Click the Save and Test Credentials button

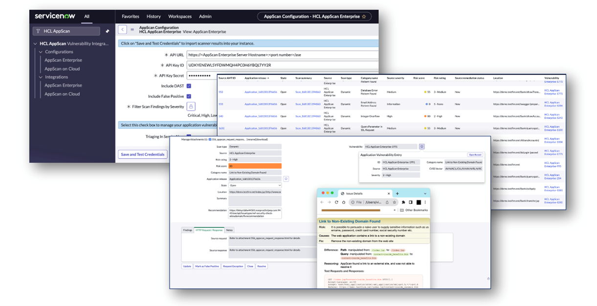click(143, 154)
